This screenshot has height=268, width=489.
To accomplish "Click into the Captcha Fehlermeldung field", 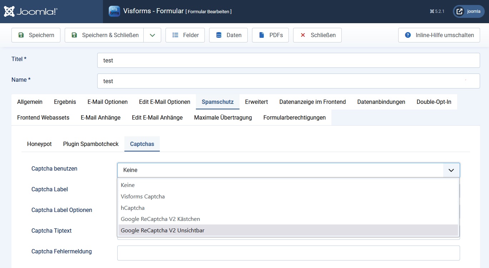I will (x=288, y=253).
